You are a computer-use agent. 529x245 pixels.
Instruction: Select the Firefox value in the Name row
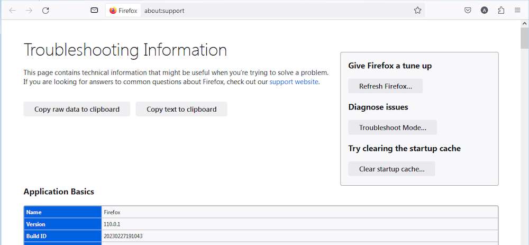(112, 212)
